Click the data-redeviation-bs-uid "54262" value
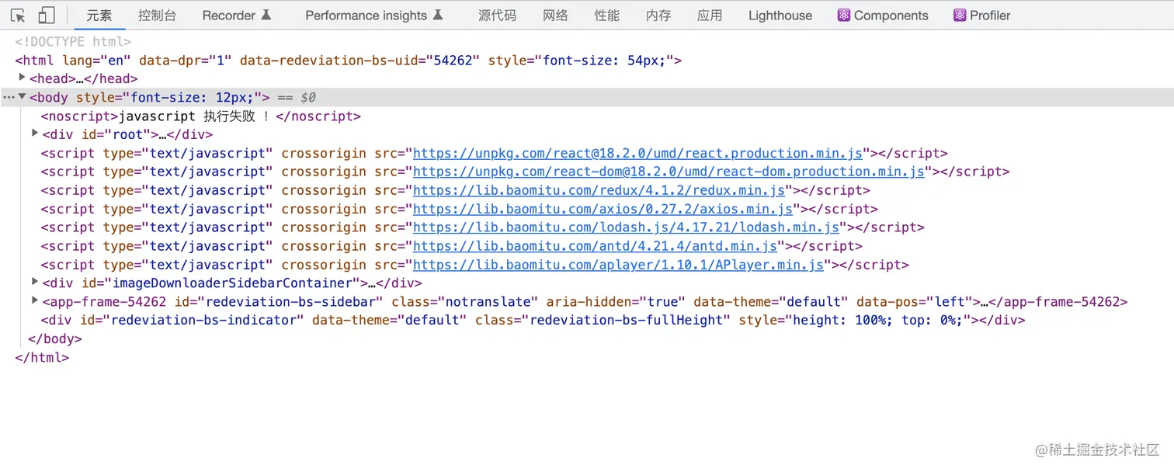This screenshot has height=472, width=1174. point(453,61)
